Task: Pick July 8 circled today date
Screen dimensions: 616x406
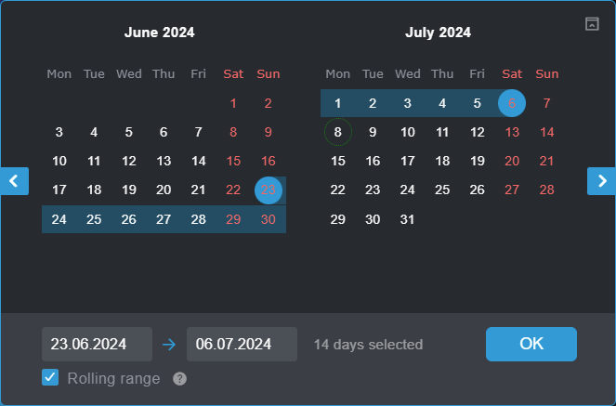Action: [x=338, y=133]
